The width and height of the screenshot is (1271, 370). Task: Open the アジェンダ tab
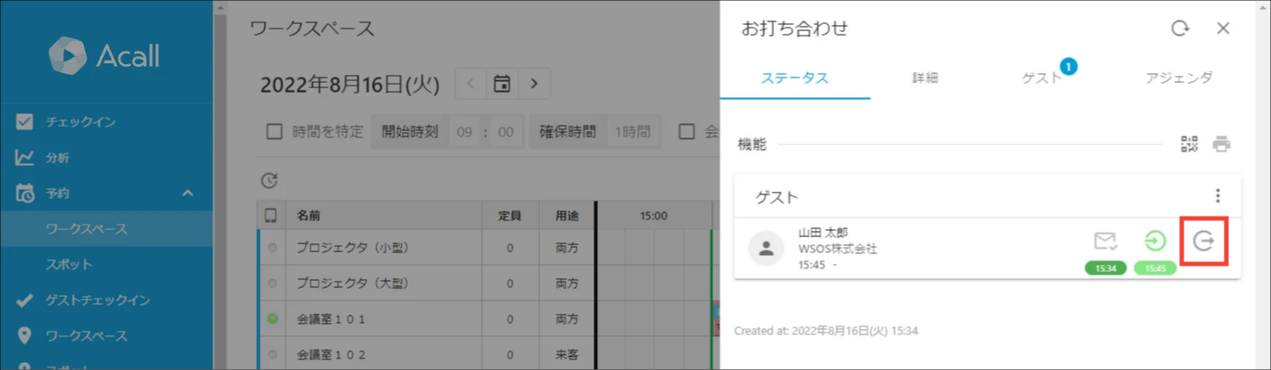[x=1179, y=78]
